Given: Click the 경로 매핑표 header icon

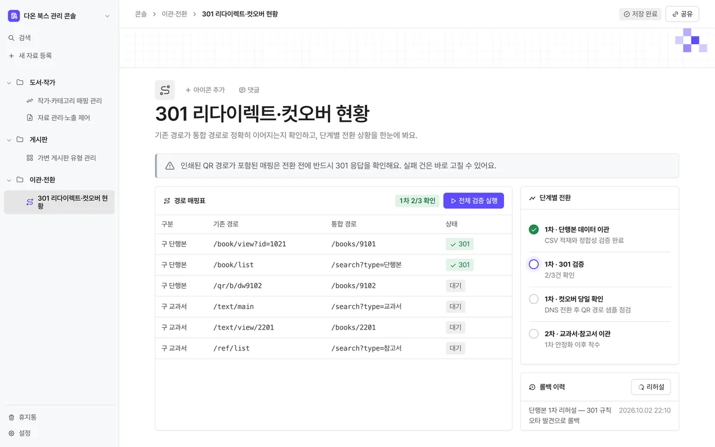Looking at the screenshot, I should tap(167, 201).
